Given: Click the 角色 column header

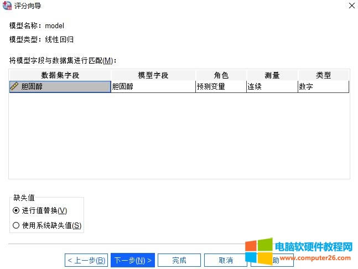Looking at the screenshot, I should tap(220, 75).
